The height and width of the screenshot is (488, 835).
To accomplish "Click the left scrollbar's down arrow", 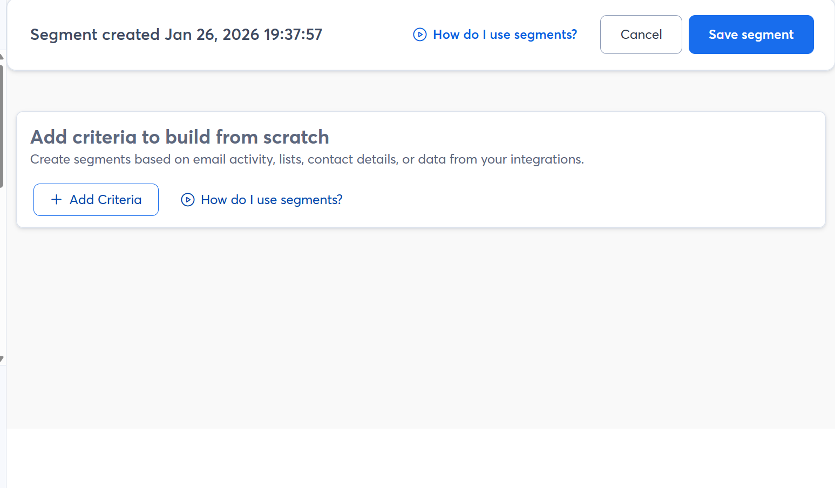I will (2, 359).
